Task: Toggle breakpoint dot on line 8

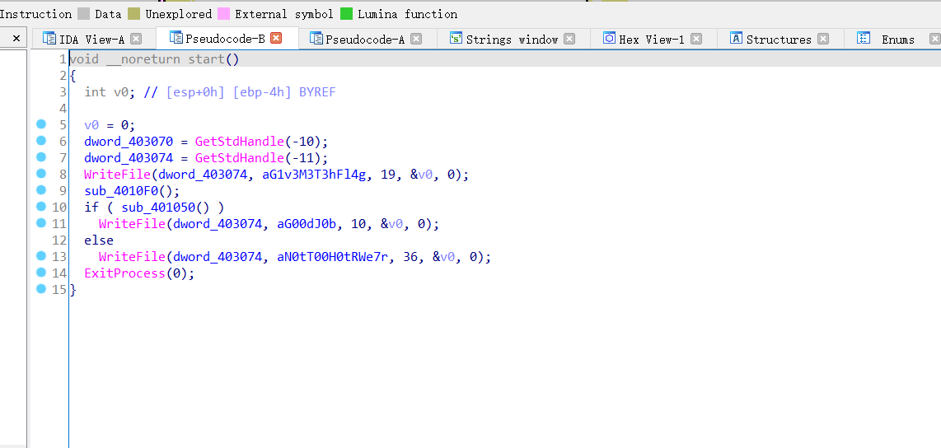Action: click(x=41, y=173)
